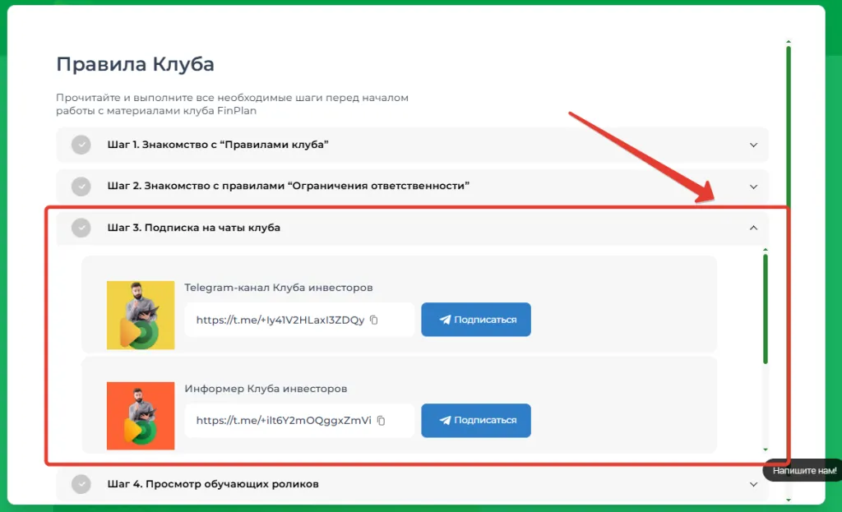Click the Telegram-канал Клуба инвесторов avatar image
Image resolution: width=842 pixels, height=512 pixels.
pyautogui.click(x=140, y=316)
